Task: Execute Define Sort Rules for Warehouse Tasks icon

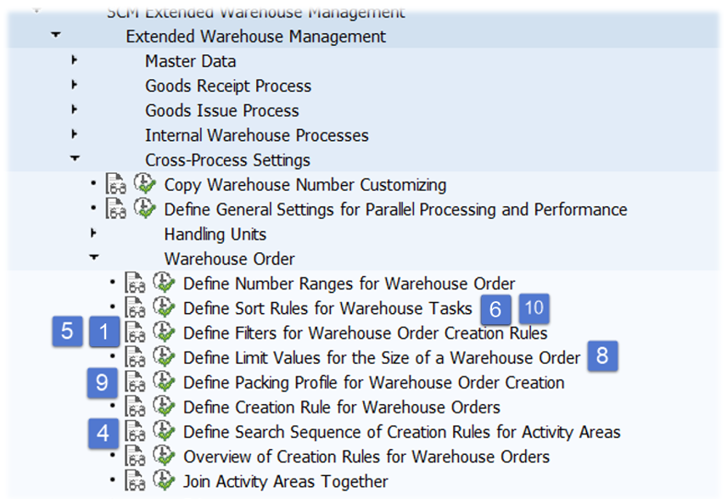Action: [164, 307]
